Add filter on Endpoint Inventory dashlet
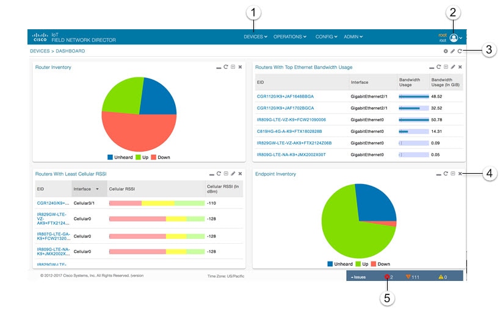 [x=453, y=174]
